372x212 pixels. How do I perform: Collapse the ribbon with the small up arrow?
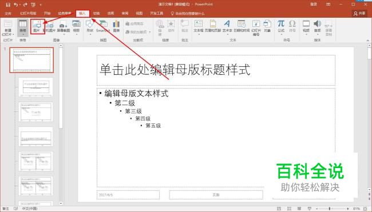click(368, 41)
